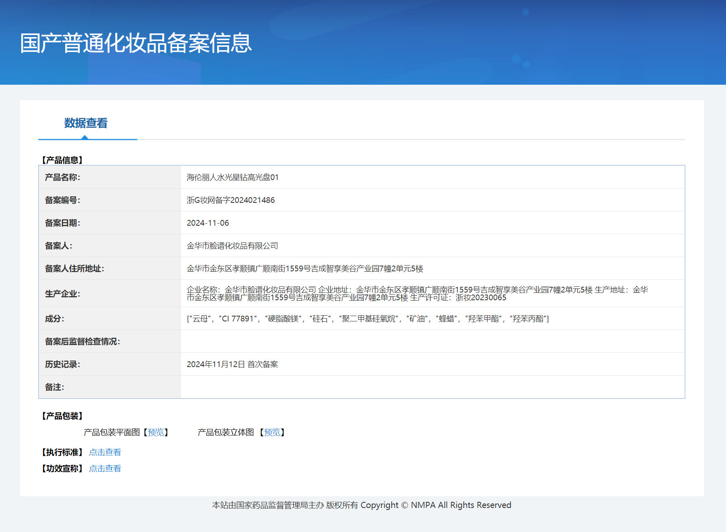Select the 成分 ingredient list
The image size is (726, 532).
coord(368,319)
